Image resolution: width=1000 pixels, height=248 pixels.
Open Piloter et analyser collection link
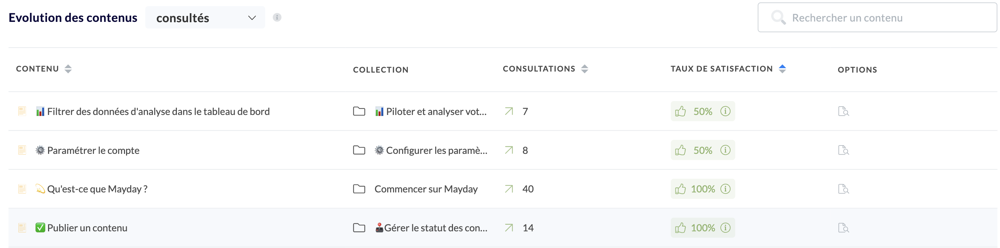click(x=436, y=111)
